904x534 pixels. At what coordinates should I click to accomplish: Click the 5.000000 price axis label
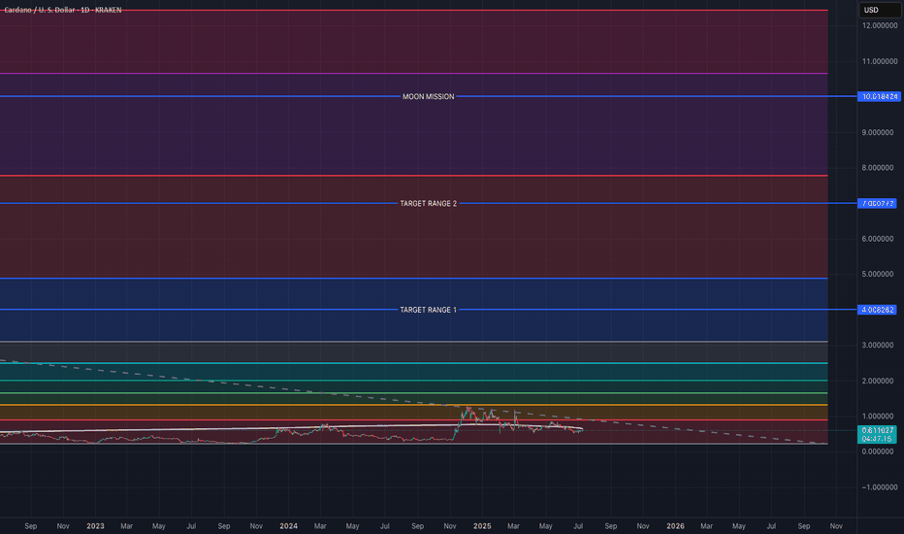pyautogui.click(x=878, y=274)
